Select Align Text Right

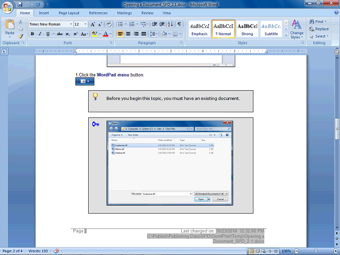click(136, 34)
